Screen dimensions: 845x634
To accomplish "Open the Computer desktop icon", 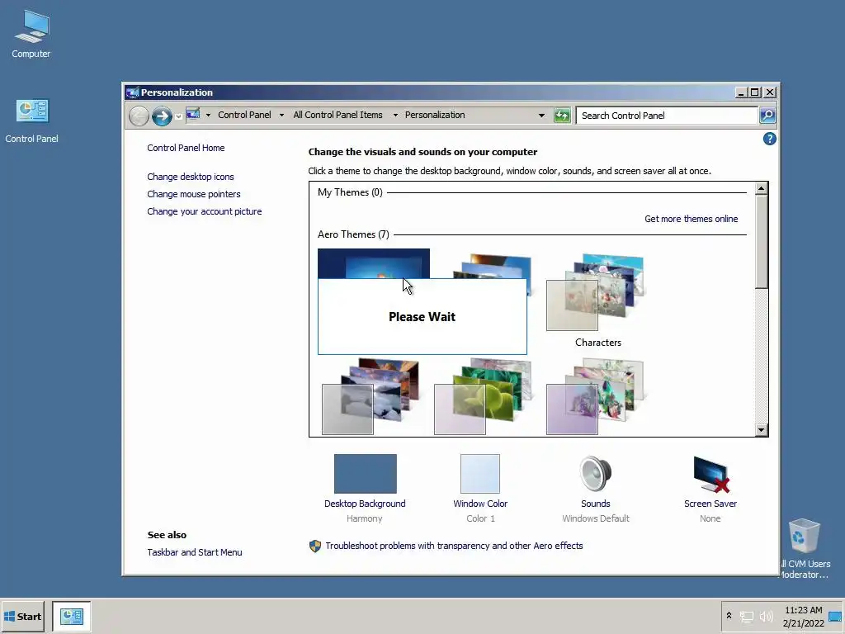I will [x=31, y=33].
